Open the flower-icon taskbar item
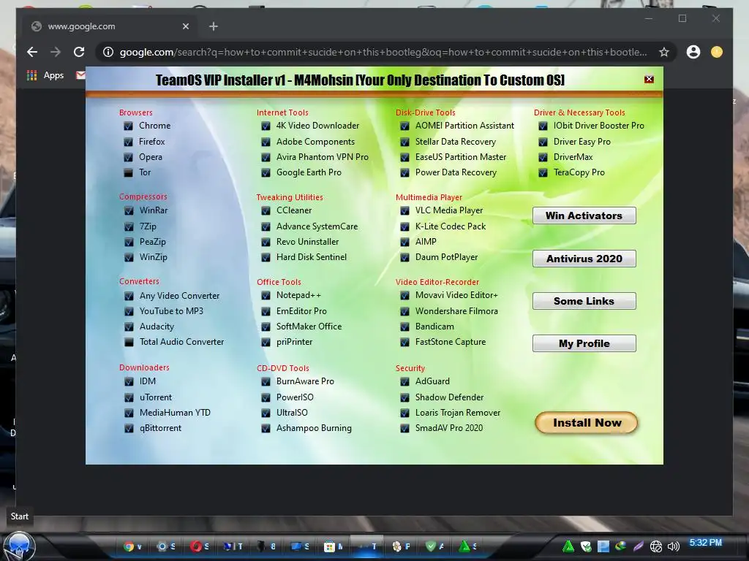This screenshot has height=561, width=749. tap(402, 546)
